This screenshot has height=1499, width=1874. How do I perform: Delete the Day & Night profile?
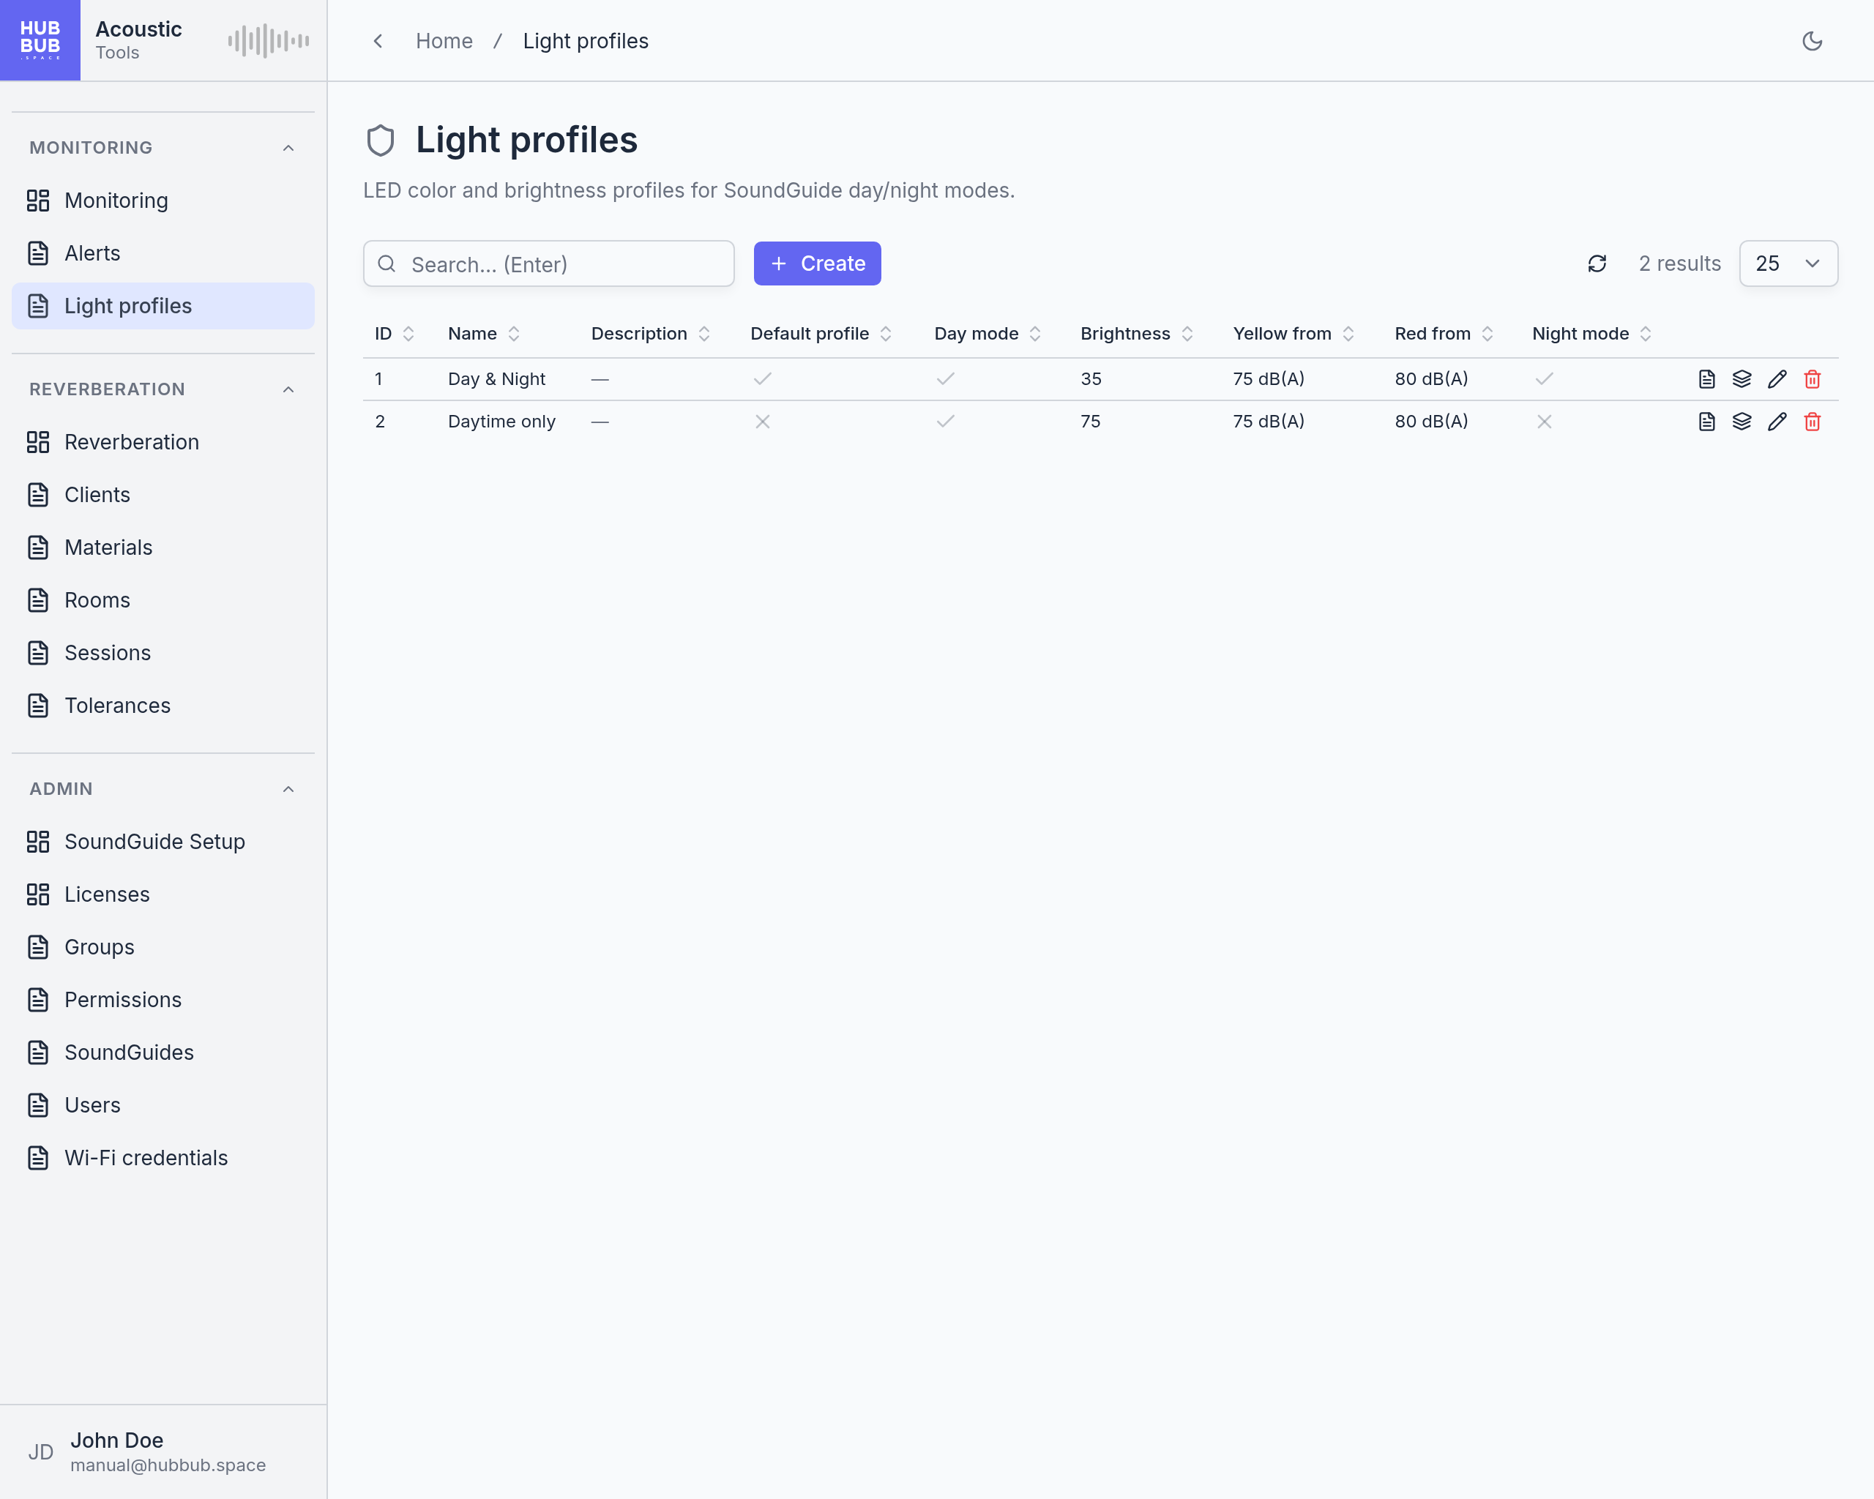[1812, 379]
